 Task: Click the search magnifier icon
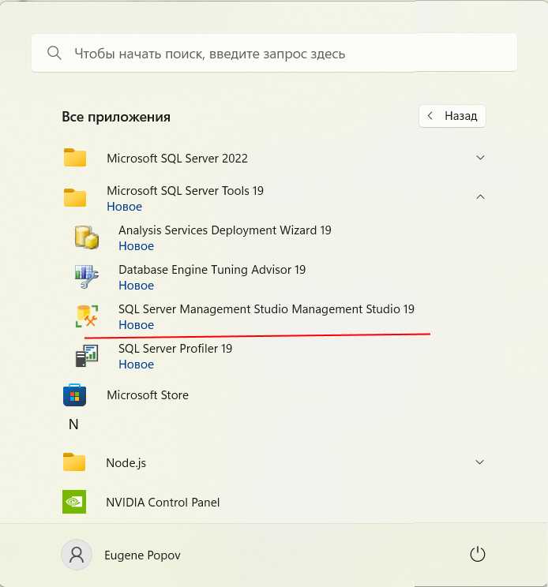pos(54,53)
